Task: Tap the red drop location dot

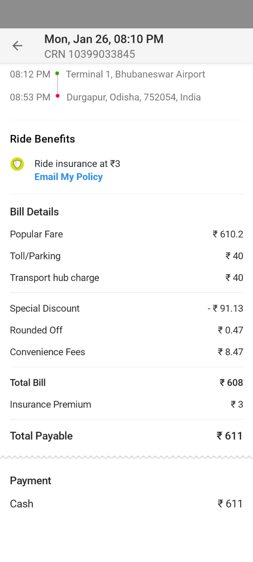Action: (x=58, y=96)
